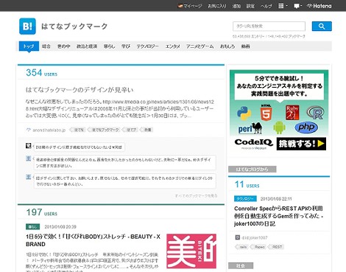Open the notifications speech-bubble icon
The image size is (346, 272).
297,6
